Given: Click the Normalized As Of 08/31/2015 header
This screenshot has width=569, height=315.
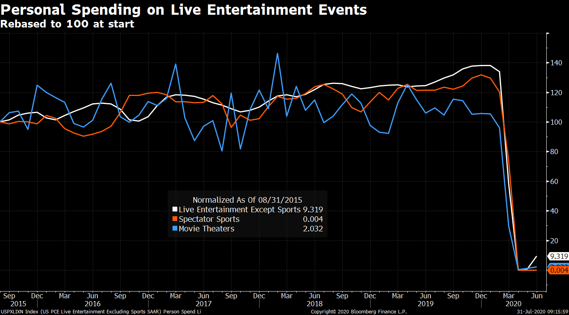Looking at the screenshot, I should click(247, 200).
